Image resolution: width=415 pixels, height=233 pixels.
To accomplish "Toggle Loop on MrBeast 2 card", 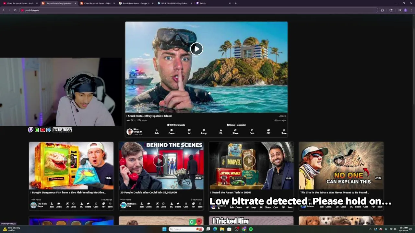I will 163,205.
